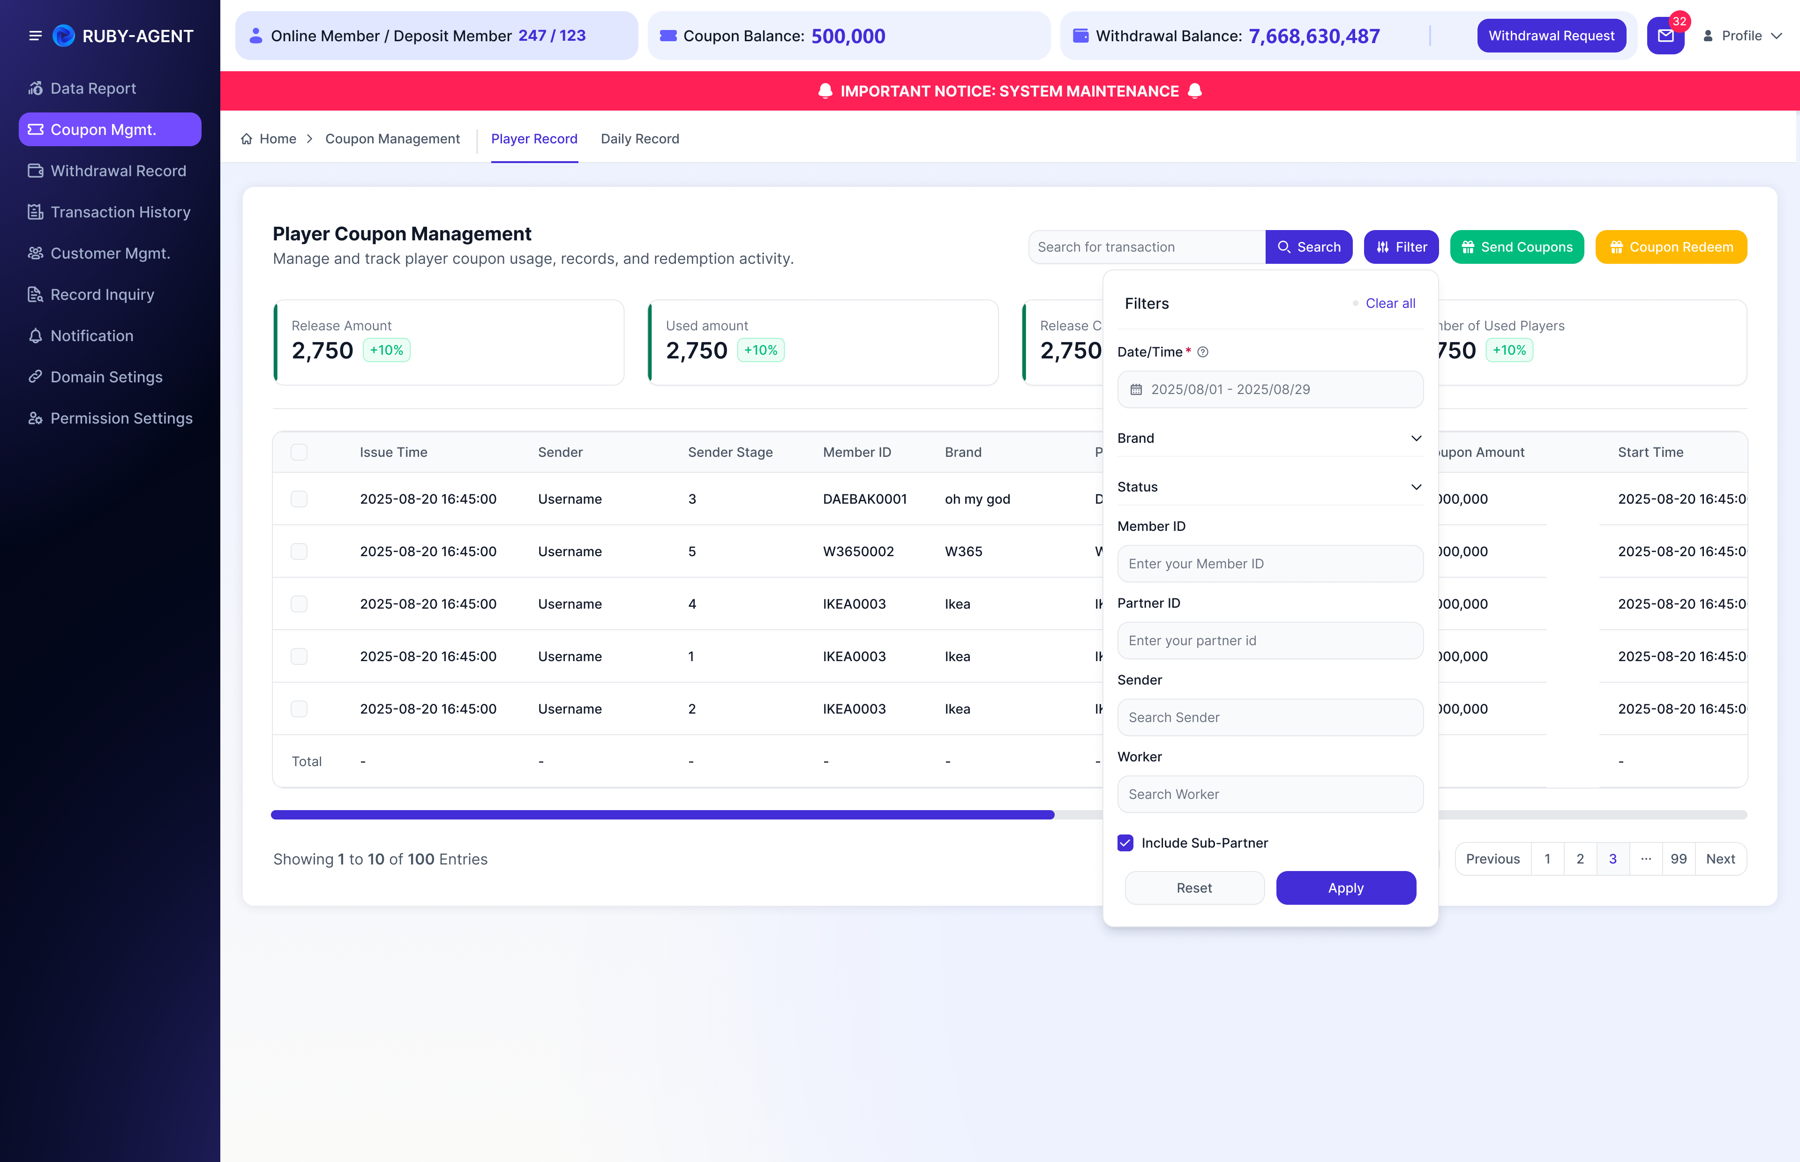Click the Coupon Balance ticket icon
This screenshot has height=1162, width=1800.
tap(668, 36)
